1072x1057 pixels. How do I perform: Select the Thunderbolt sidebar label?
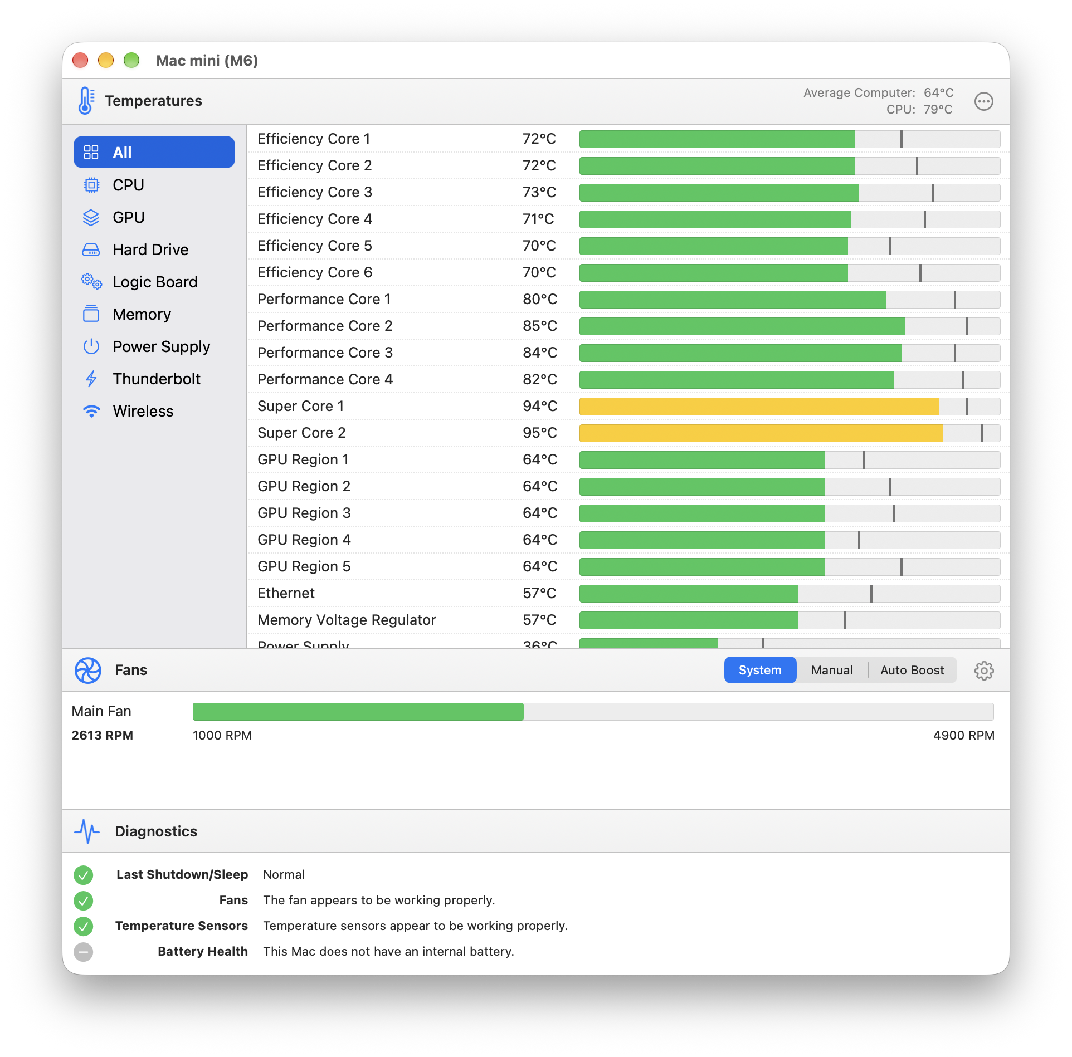click(157, 379)
